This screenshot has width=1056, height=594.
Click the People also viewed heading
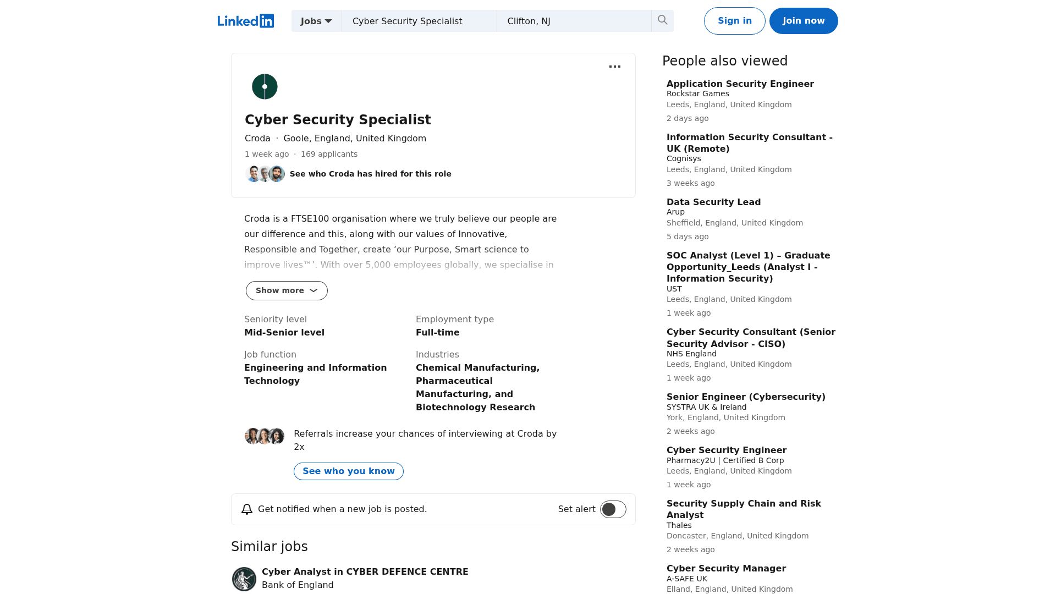point(725,61)
